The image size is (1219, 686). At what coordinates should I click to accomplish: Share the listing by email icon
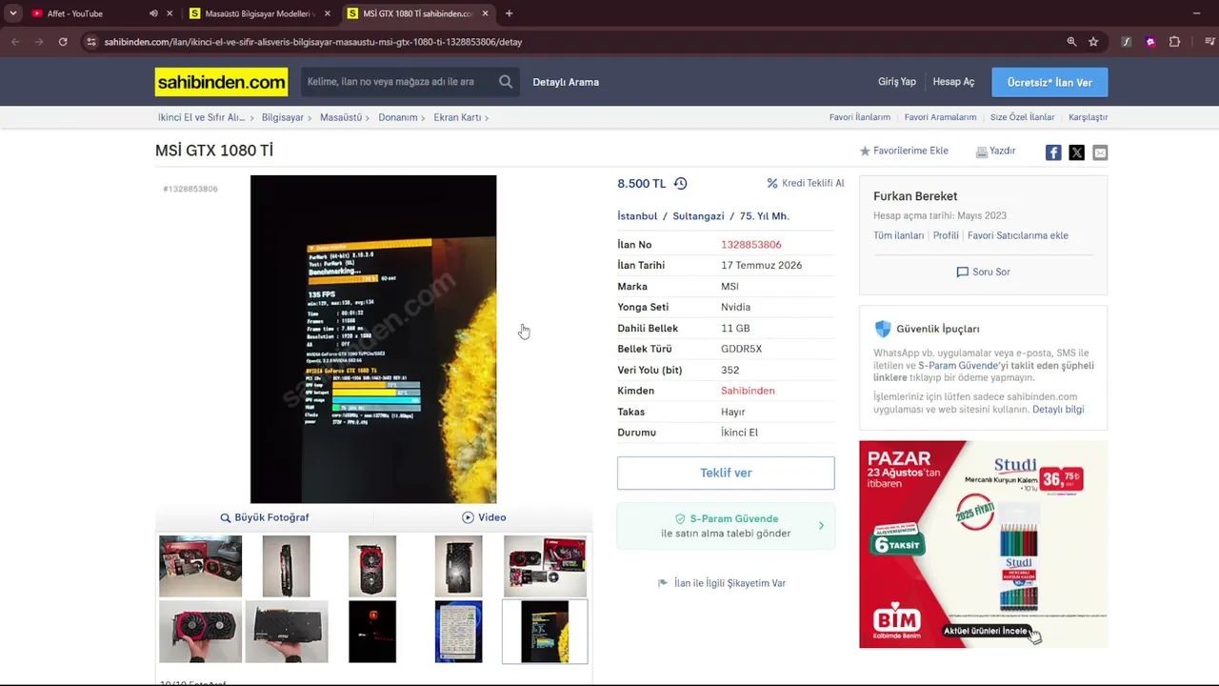[1100, 152]
